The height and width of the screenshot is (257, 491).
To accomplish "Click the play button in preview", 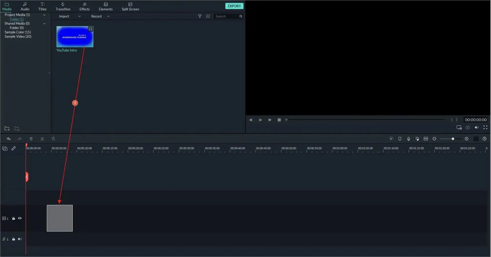I will 270,120.
